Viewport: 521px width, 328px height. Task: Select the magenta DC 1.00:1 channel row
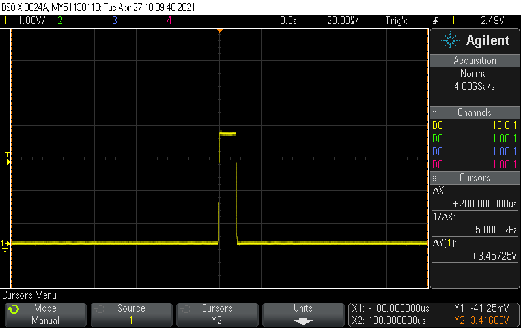click(475, 165)
